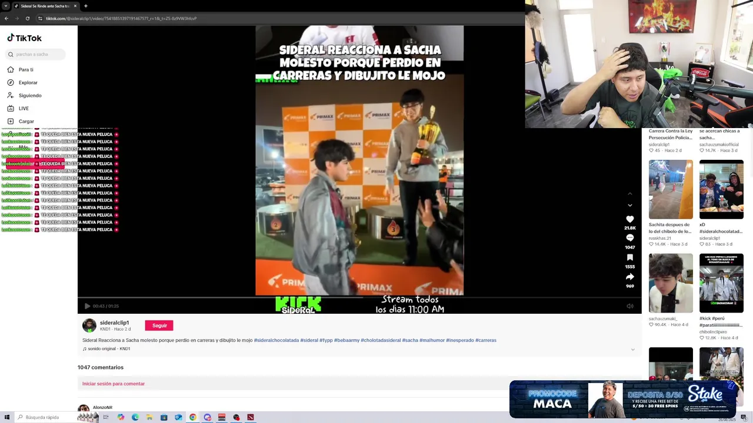Open the sachauzumaki_ video thumbnail
The image size is (753, 423).
coord(671,283)
